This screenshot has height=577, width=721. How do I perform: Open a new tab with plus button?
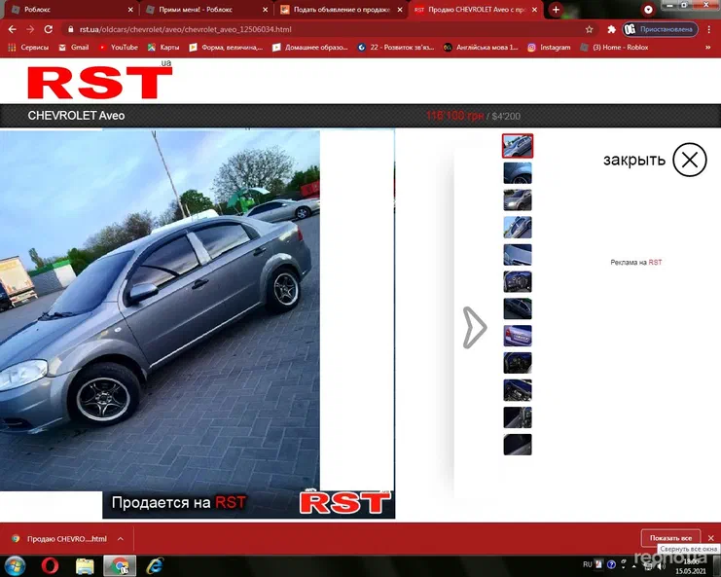tap(556, 9)
